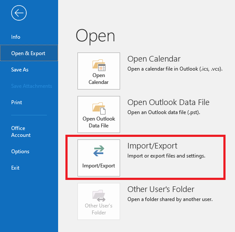
Task: Click the Open Outlook Data File button label
Action: point(99,122)
